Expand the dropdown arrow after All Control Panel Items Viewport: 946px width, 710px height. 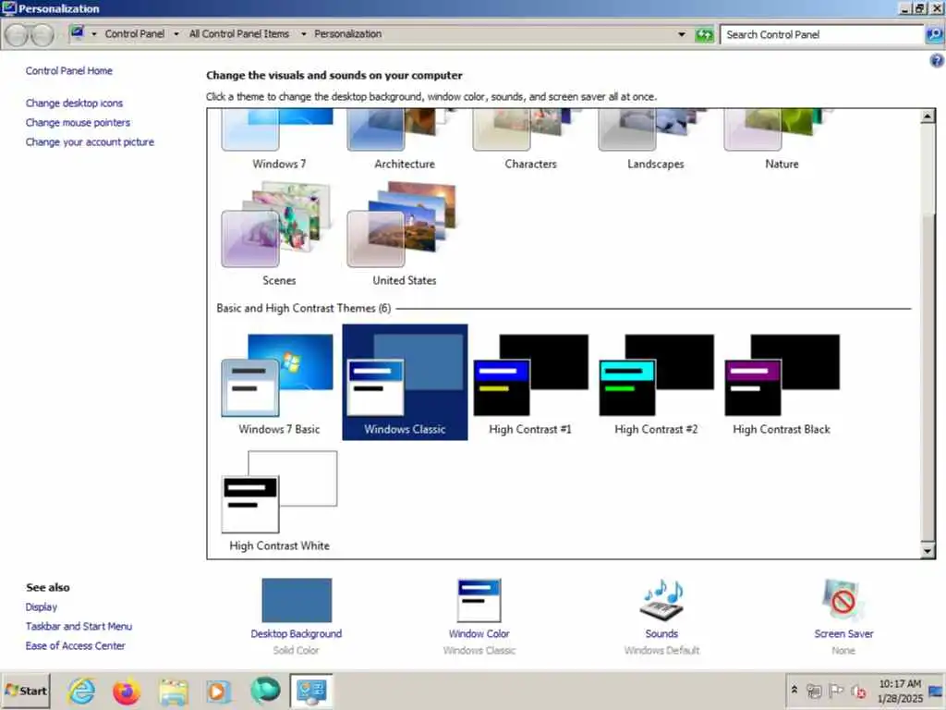(x=303, y=34)
